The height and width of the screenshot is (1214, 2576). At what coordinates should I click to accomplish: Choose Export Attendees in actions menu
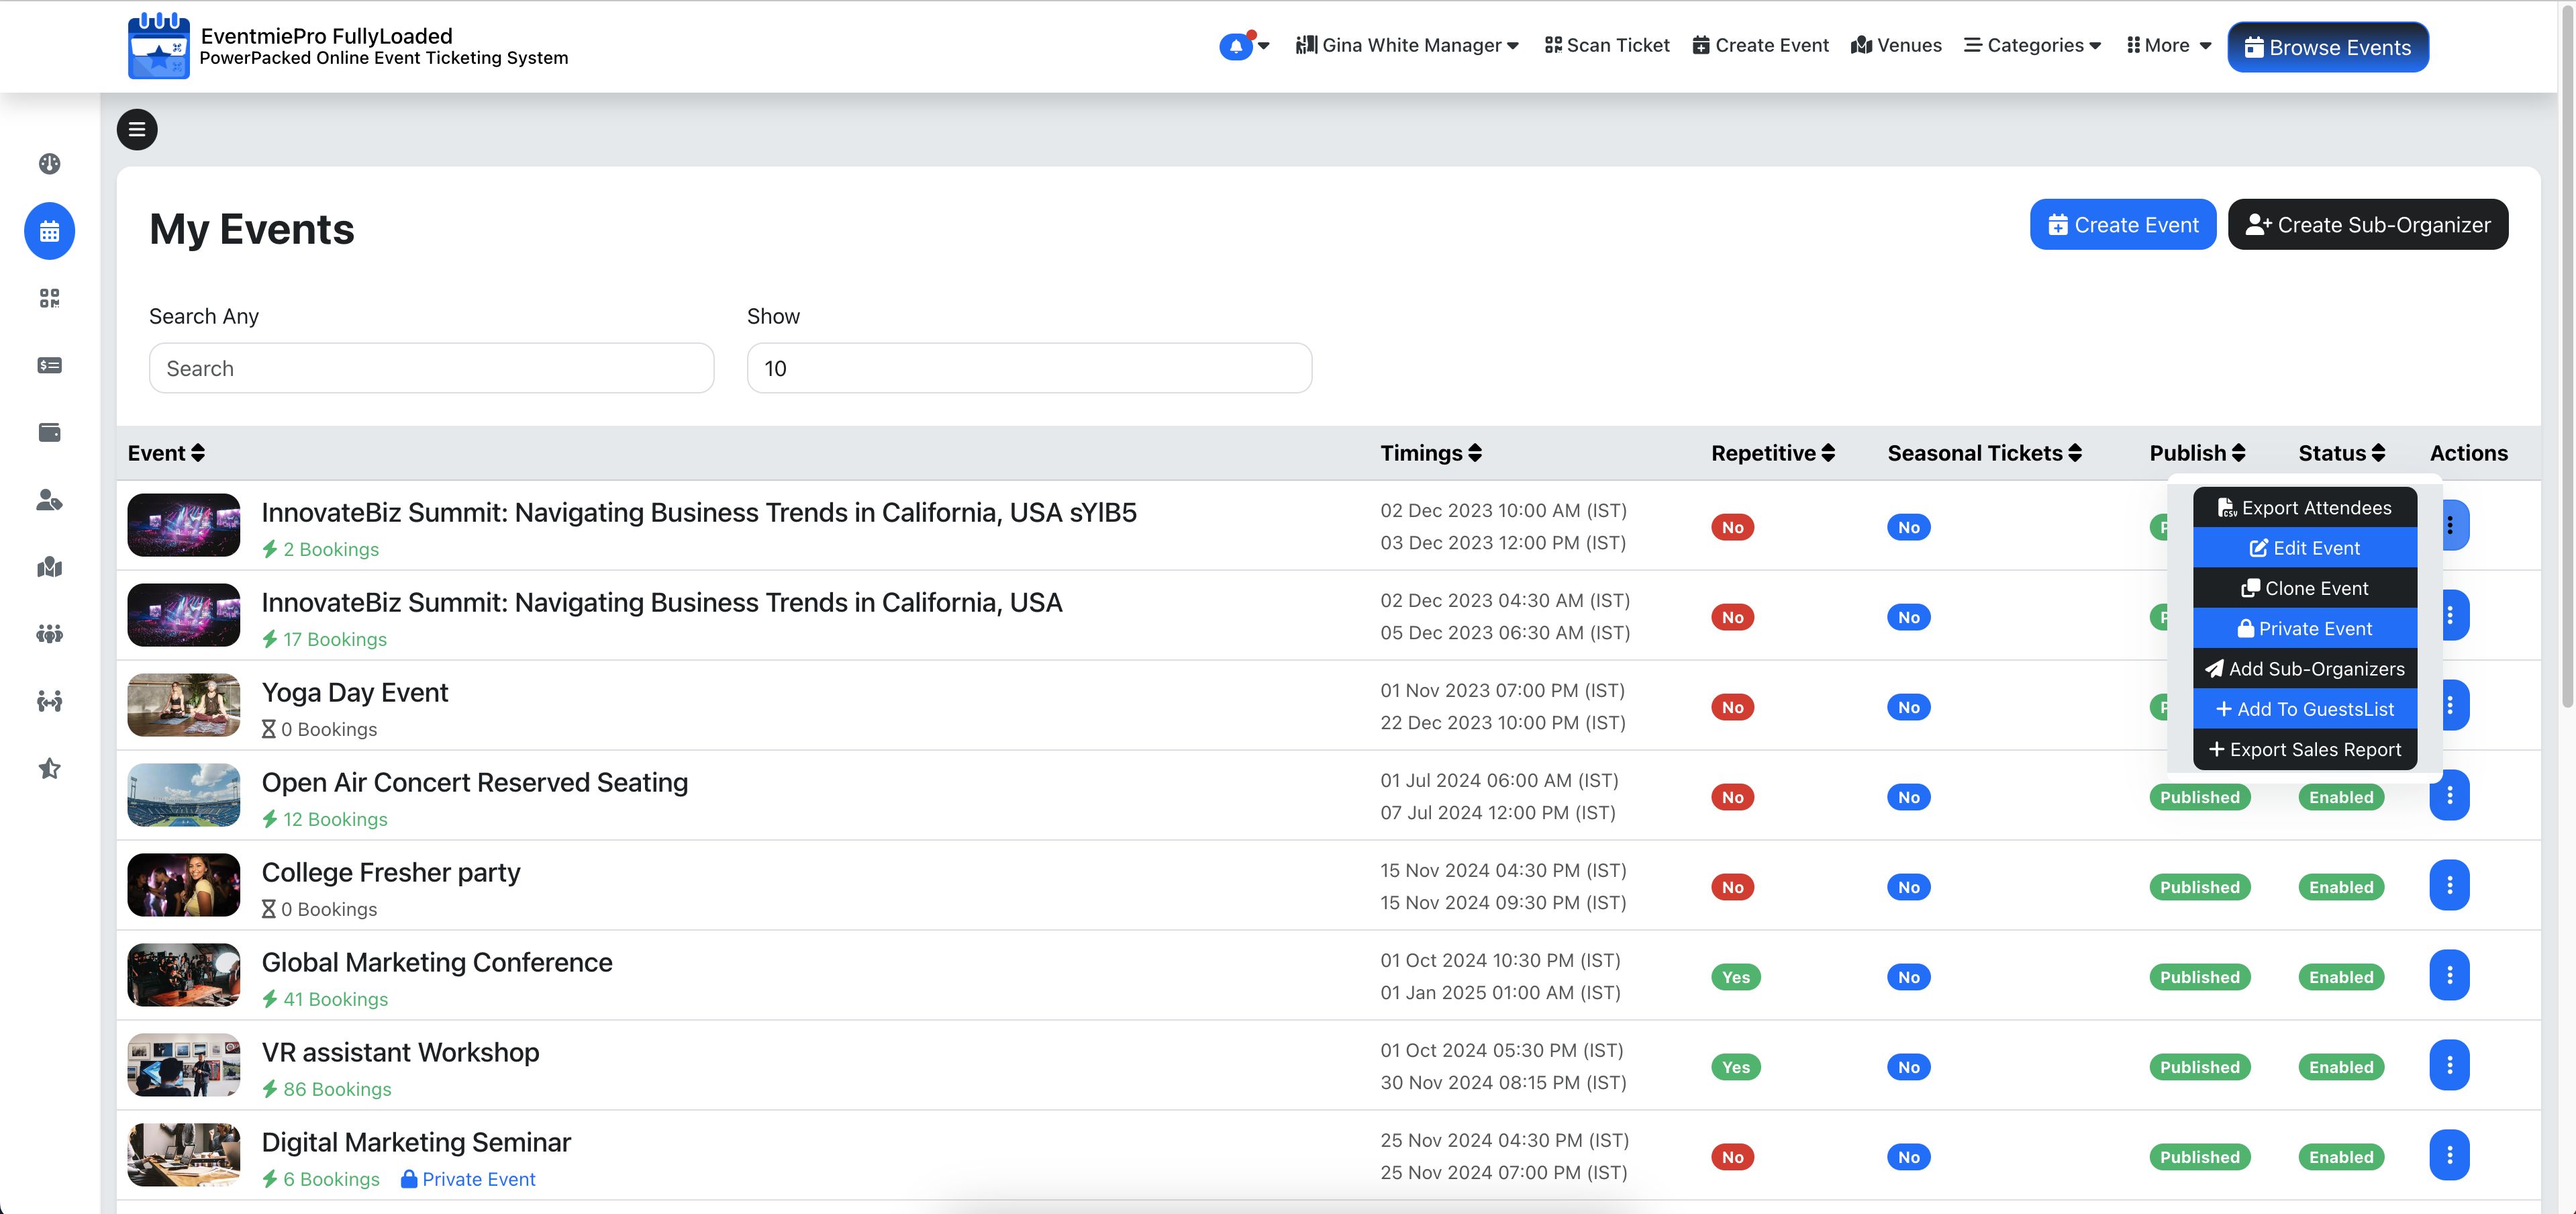click(2304, 508)
